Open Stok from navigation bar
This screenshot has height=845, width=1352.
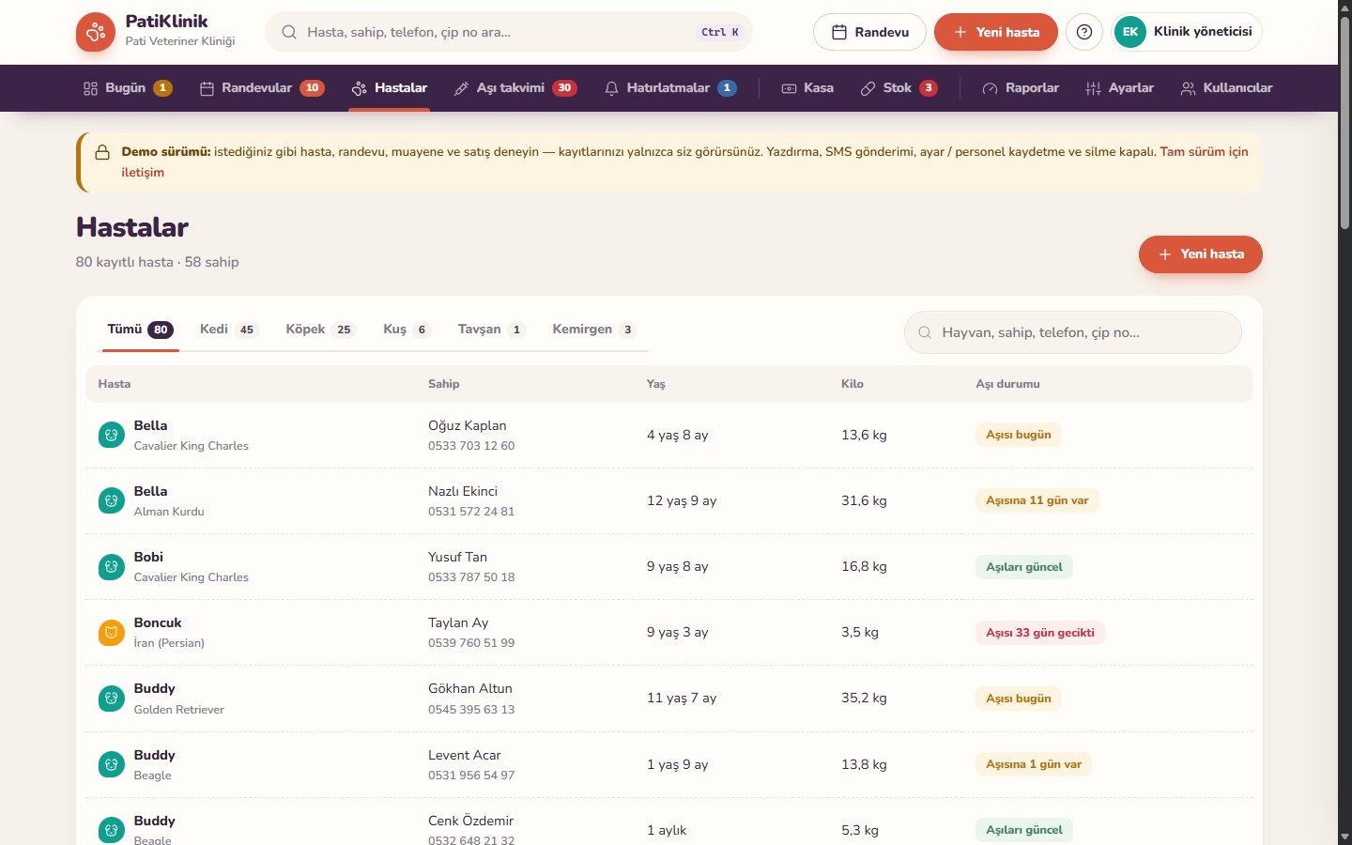899,88
